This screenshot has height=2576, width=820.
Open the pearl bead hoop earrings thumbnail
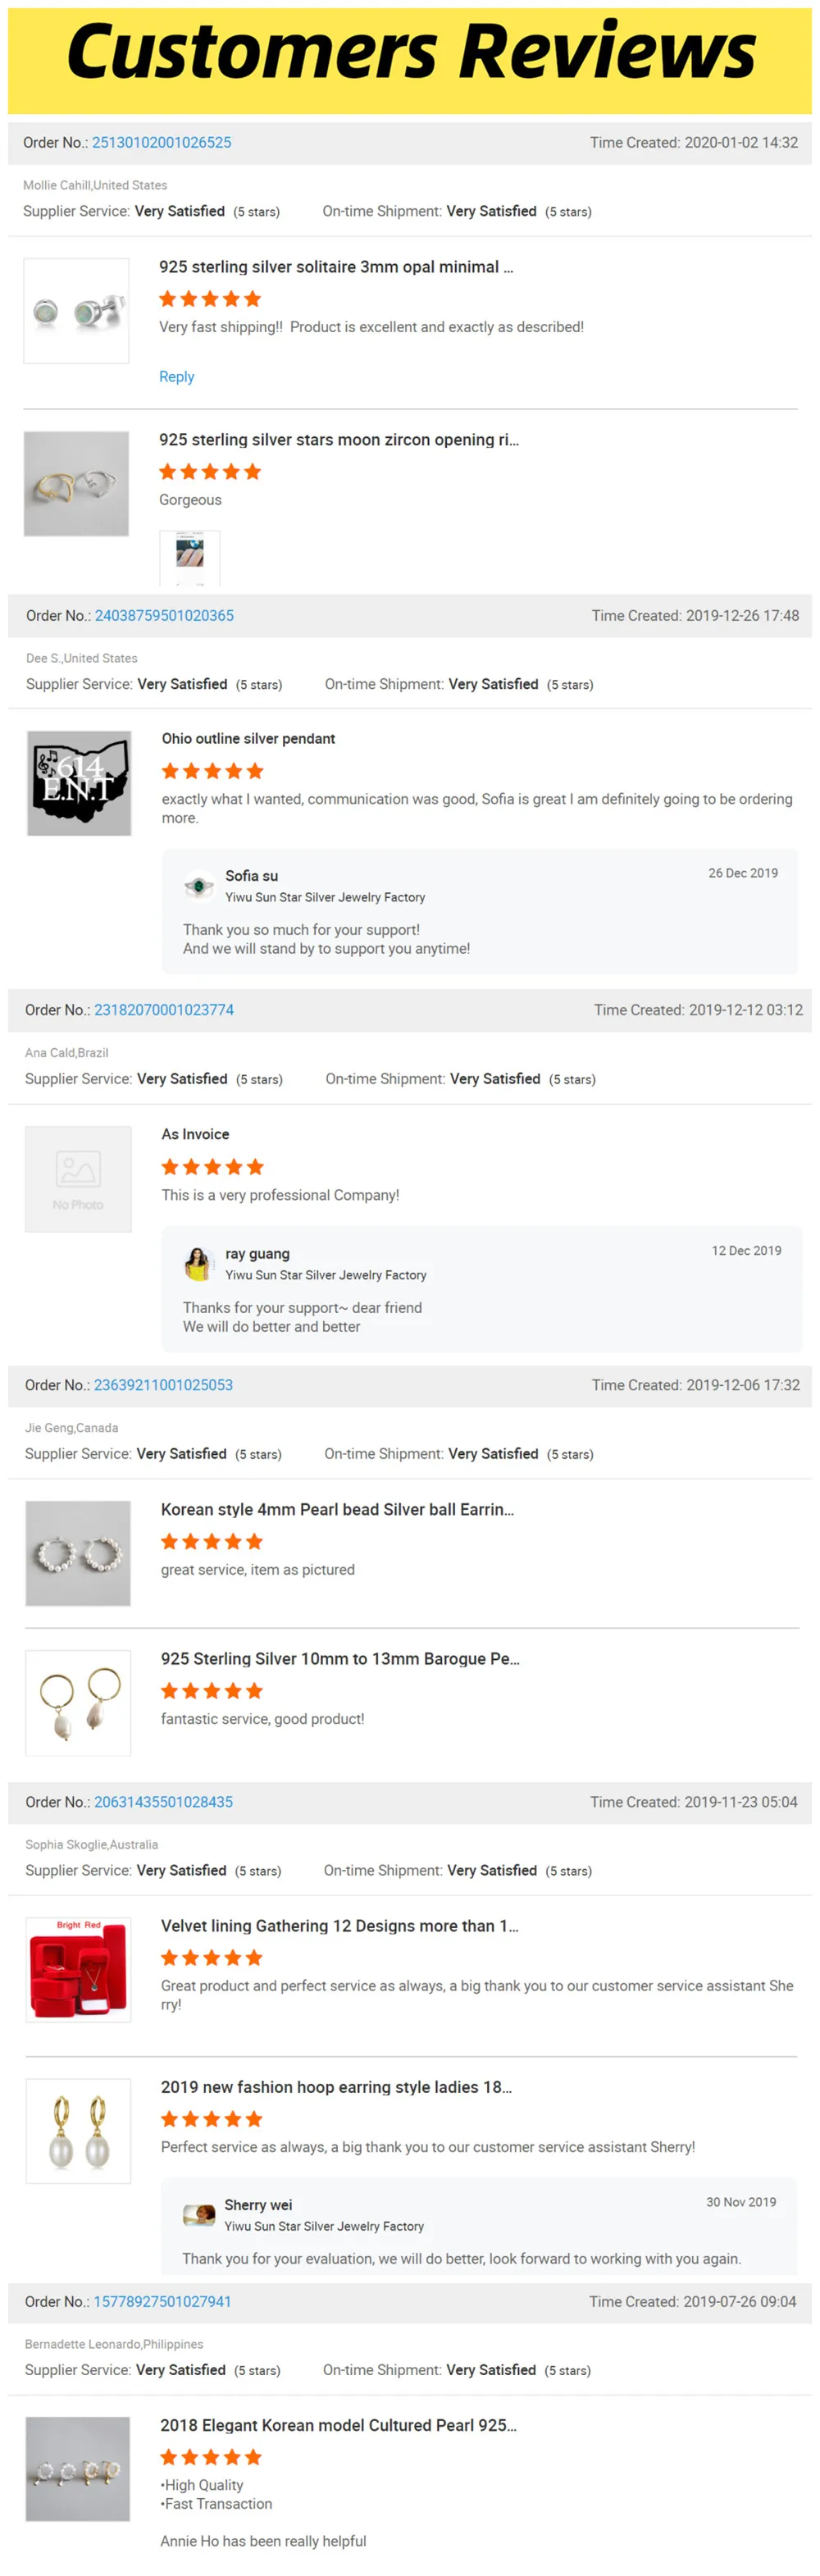78,1553
